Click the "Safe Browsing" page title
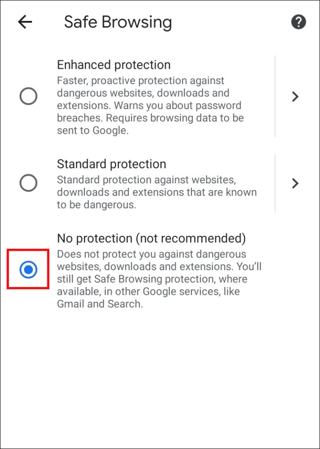 pyautogui.click(x=118, y=22)
